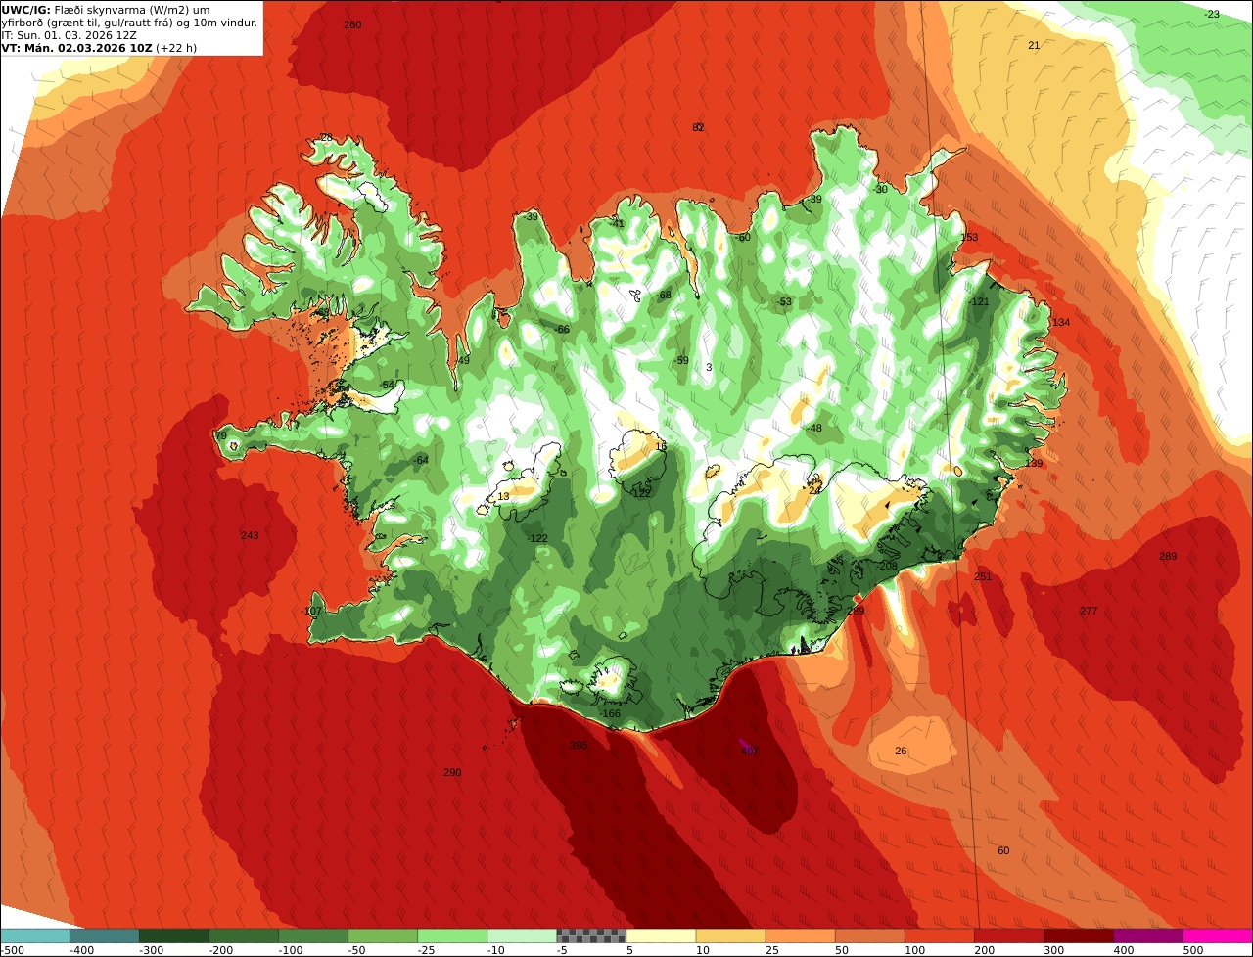
Task: Pick the -50 to -25 light green swatch
Action: pos(382,935)
